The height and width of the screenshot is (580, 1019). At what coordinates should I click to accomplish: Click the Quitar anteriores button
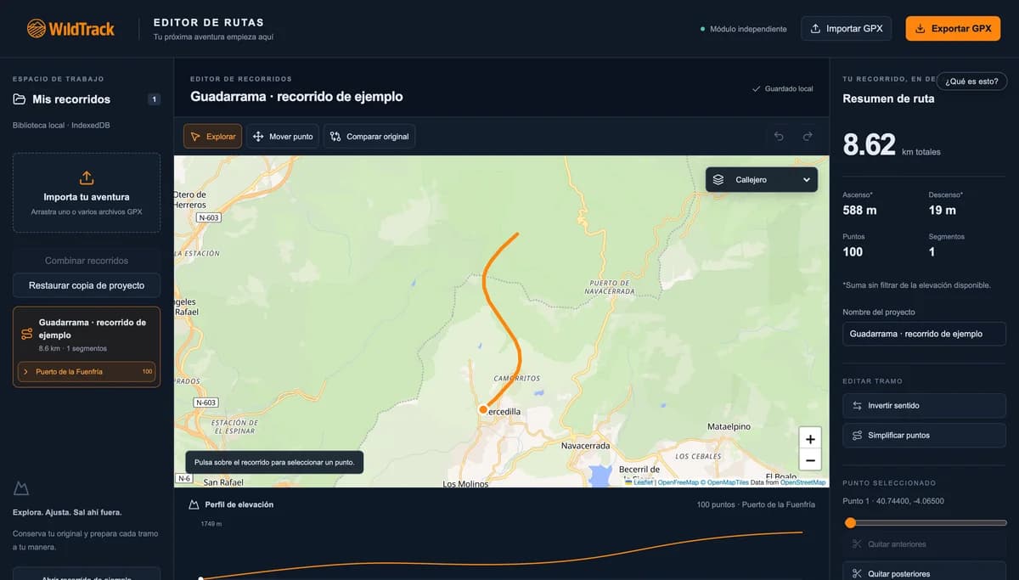[924, 544]
